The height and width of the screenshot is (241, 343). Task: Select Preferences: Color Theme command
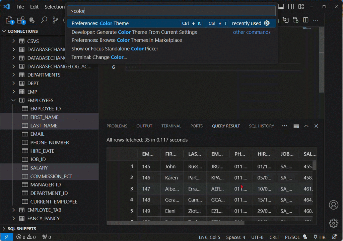point(100,23)
